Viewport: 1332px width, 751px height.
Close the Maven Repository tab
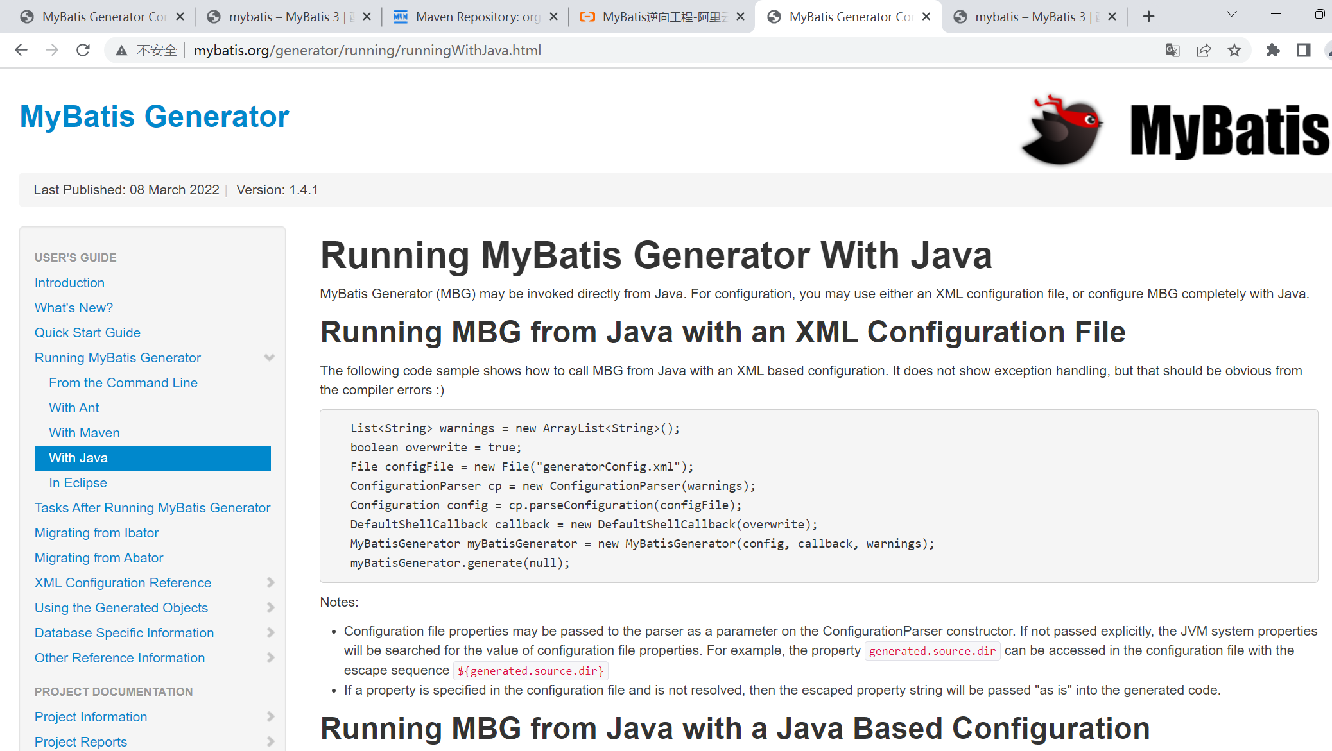(x=553, y=17)
